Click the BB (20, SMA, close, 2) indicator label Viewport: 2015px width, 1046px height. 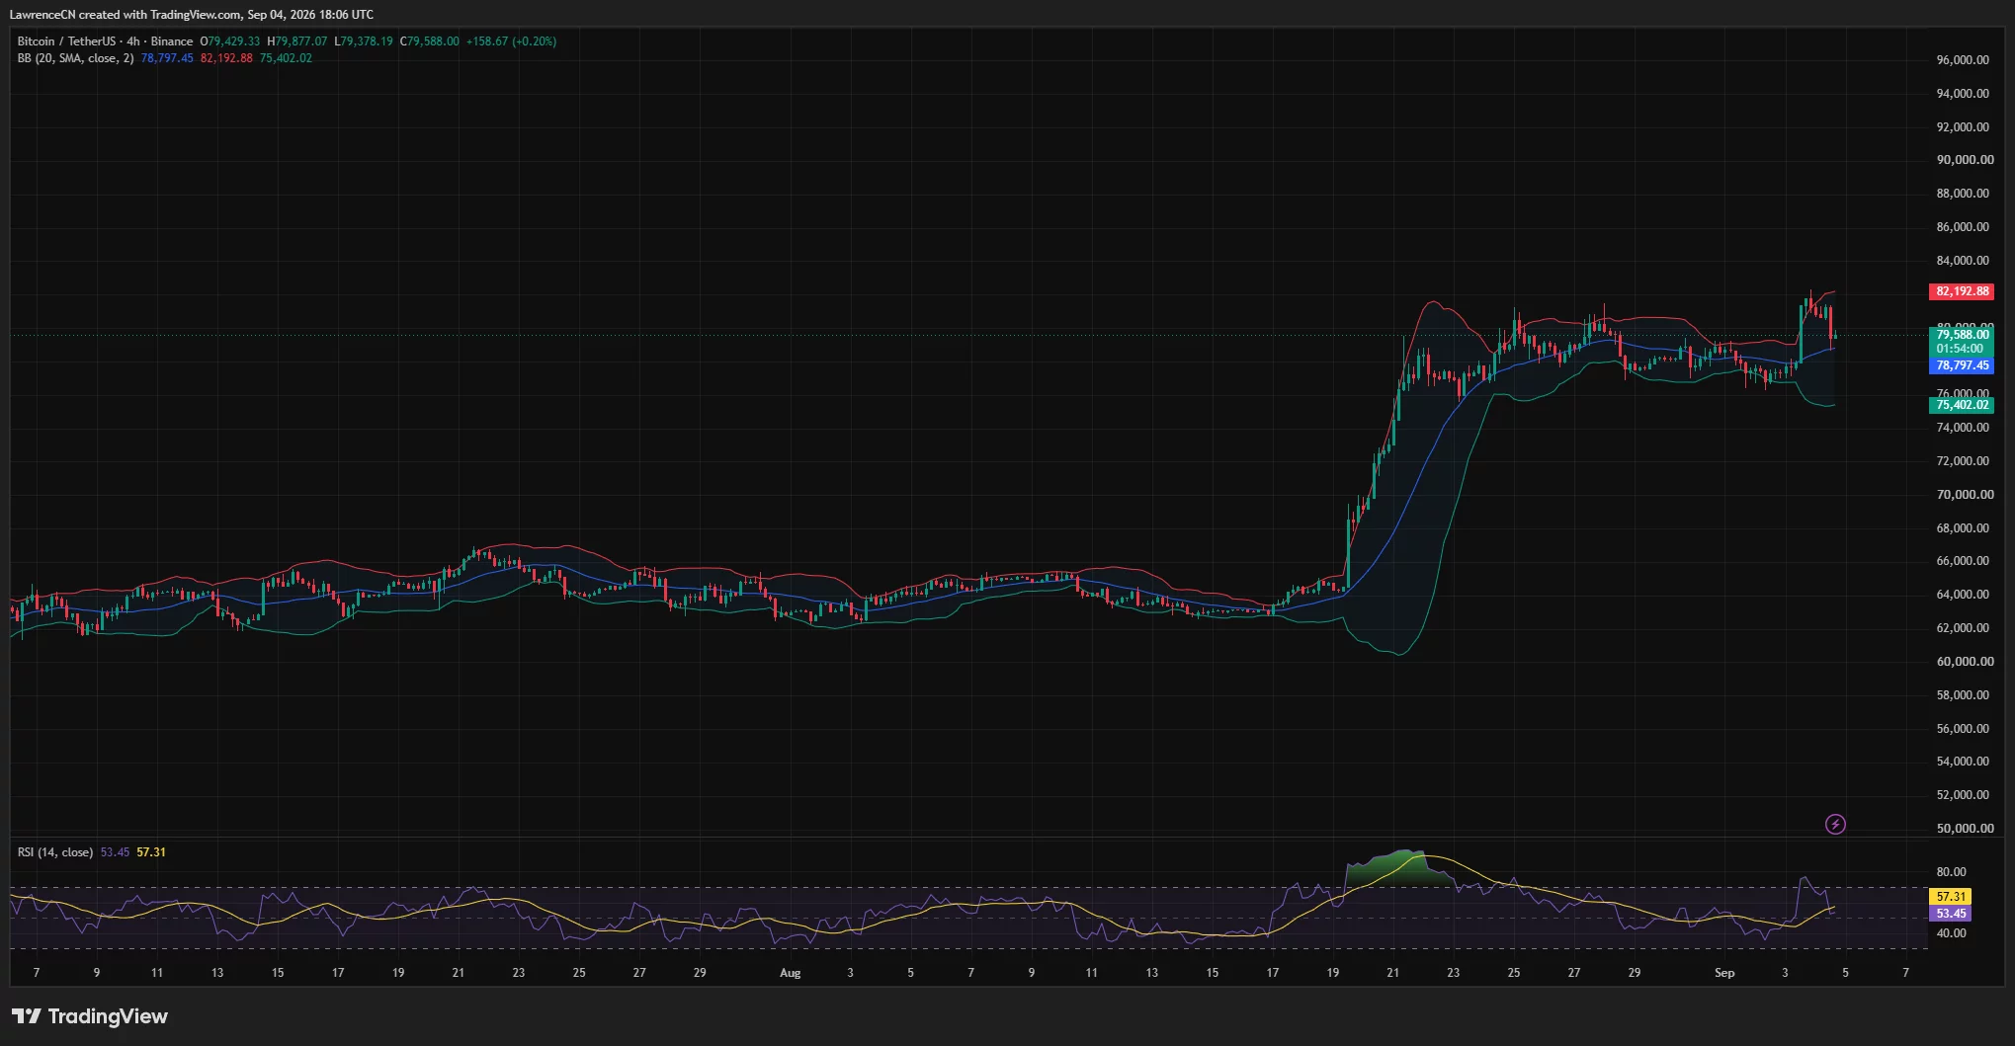click(75, 58)
